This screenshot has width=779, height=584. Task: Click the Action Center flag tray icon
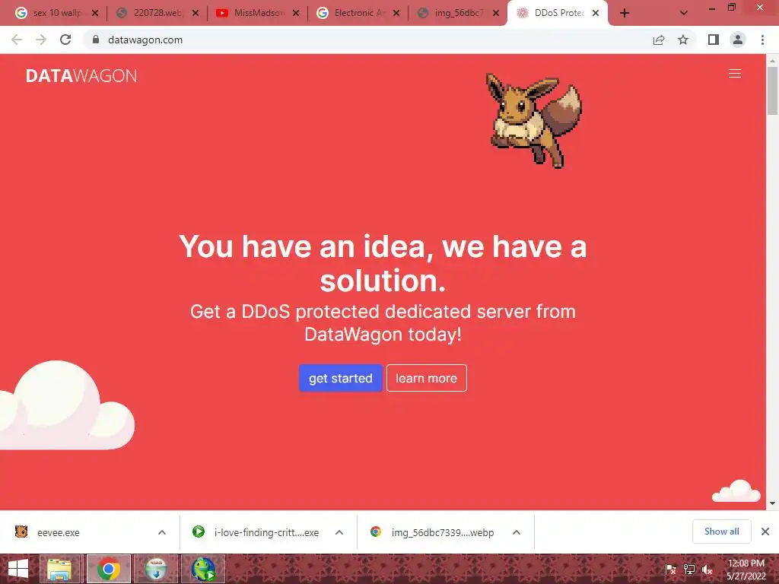coord(670,570)
